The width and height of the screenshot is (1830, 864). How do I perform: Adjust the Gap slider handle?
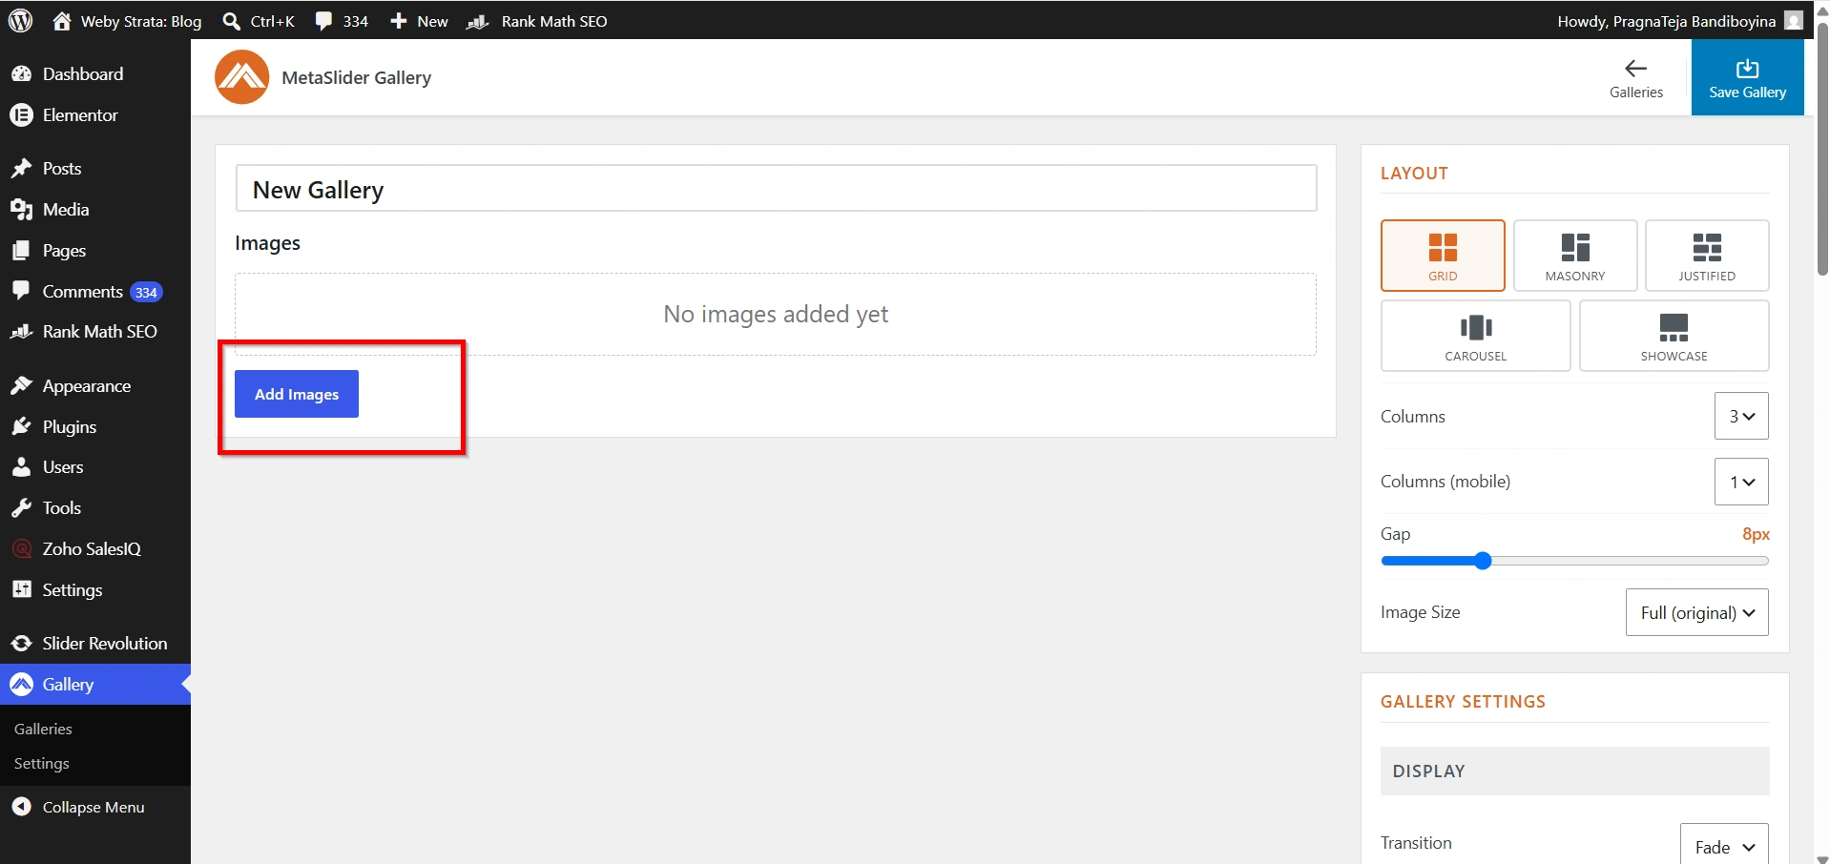point(1482,561)
